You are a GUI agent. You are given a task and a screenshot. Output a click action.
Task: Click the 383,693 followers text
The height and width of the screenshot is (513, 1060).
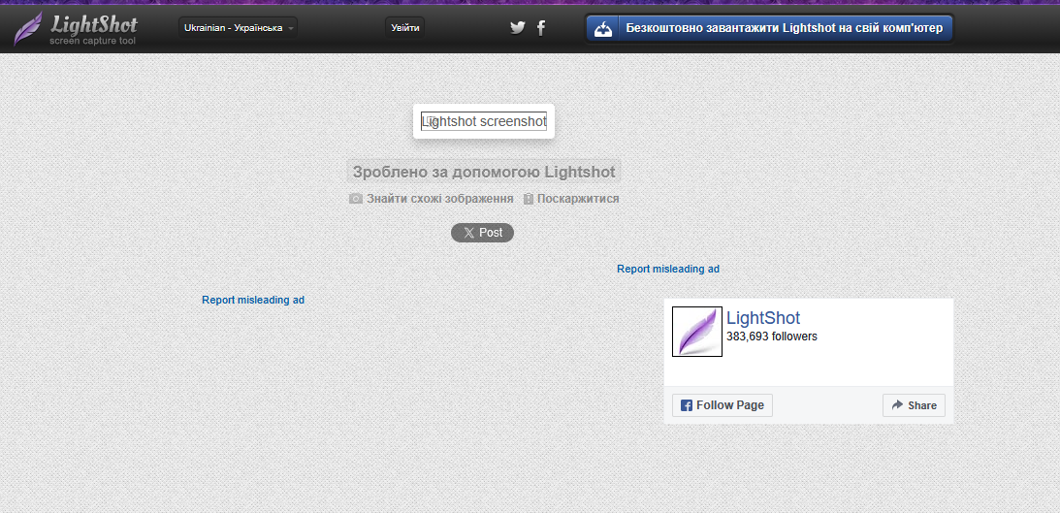(772, 337)
